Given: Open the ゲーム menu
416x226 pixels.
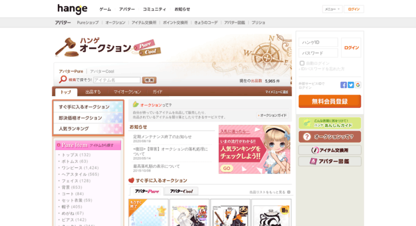Looking at the screenshot, I should 105,9.
